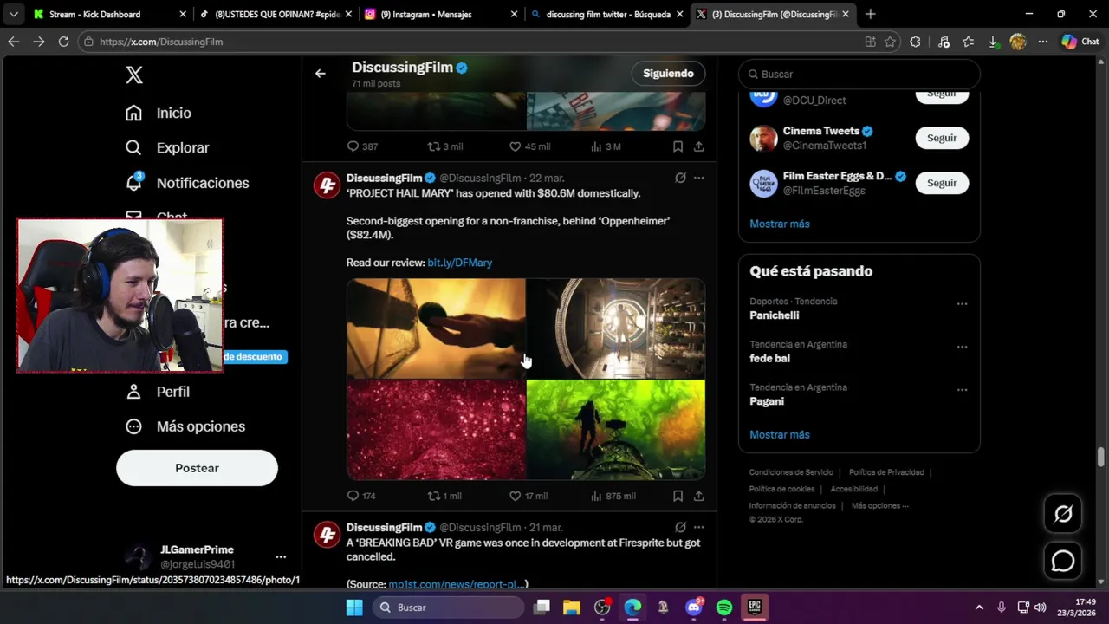1109x624 pixels.
Task: Switch to the Instagram Mensajes tab
Action: [x=440, y=14]
